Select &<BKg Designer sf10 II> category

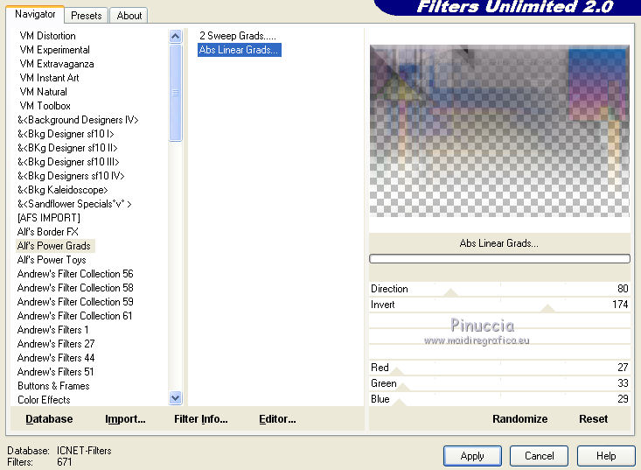tap(67, 148)
